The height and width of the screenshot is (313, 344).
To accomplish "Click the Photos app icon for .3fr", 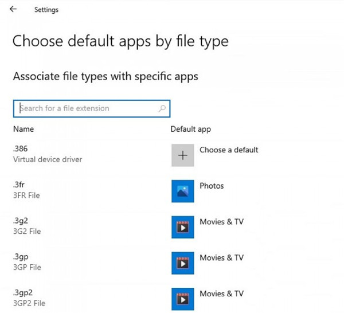I will click(183, 191).
